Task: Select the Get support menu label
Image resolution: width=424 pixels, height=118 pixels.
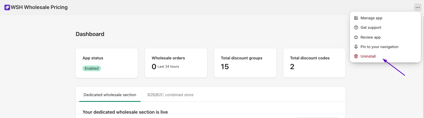Action: click(x=371, y=28)
